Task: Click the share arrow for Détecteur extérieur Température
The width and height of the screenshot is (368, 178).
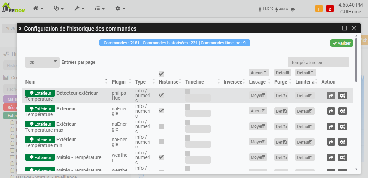Action: coord(331,96)
